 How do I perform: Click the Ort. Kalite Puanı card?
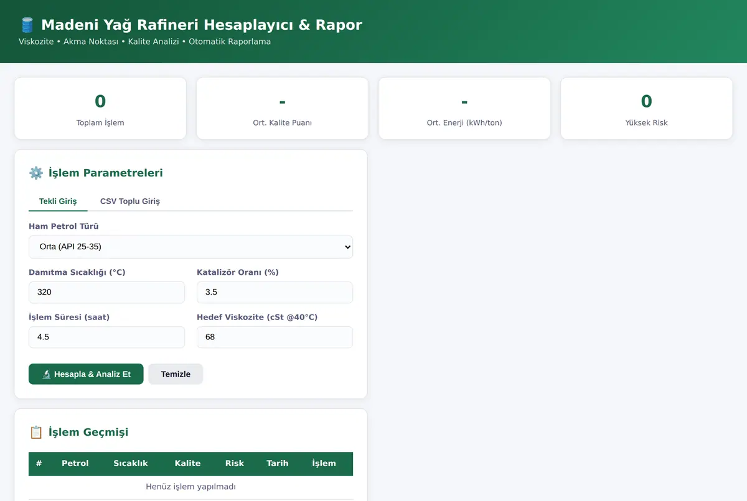(x=283, y=108)
